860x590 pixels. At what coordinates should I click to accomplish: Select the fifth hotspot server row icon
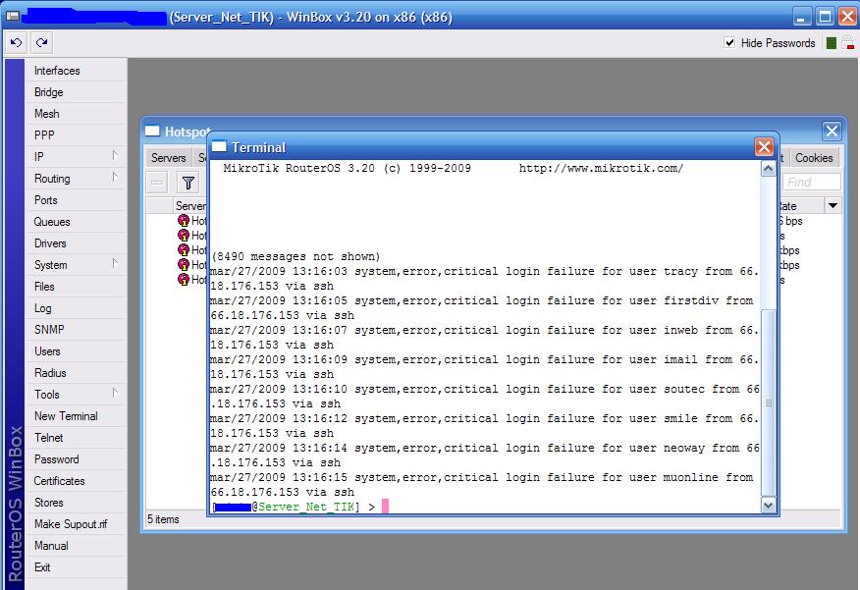coord(184,280)
